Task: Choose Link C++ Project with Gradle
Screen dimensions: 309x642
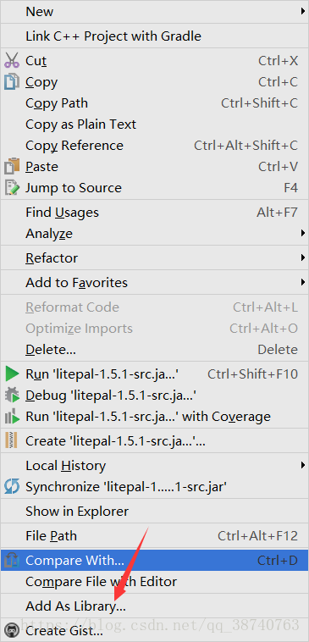Action: [154, 36]
